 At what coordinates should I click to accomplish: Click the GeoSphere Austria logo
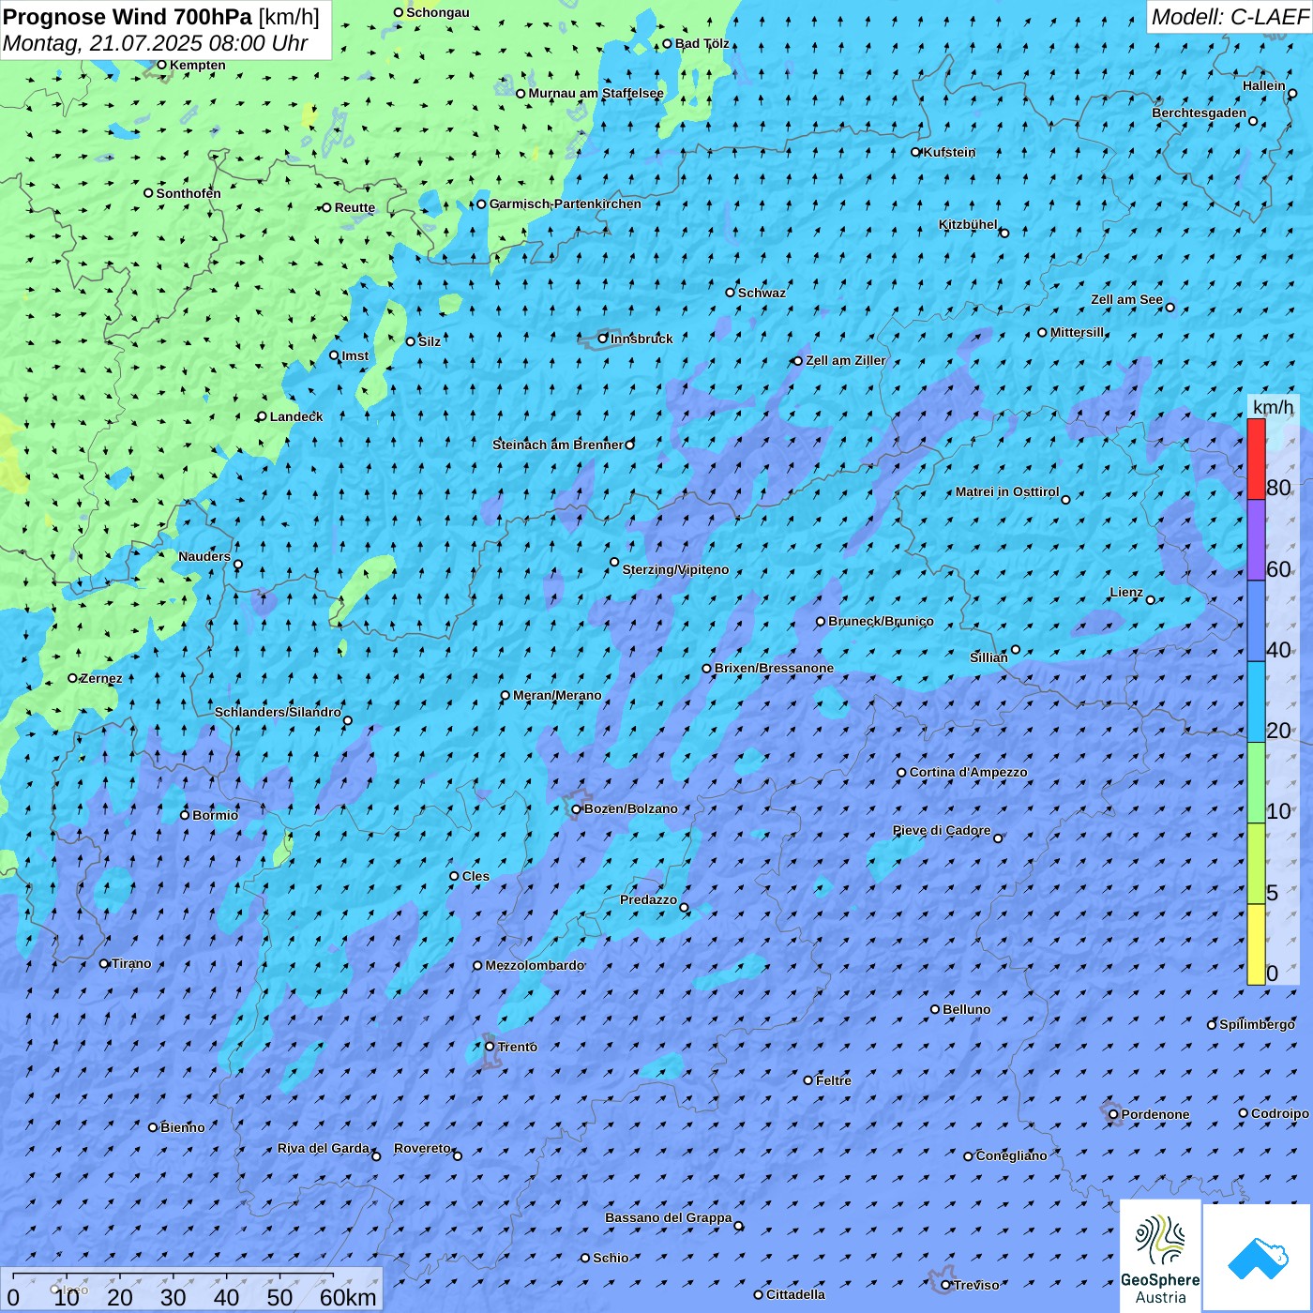pyautogui.click(x=1160, y=1257)
